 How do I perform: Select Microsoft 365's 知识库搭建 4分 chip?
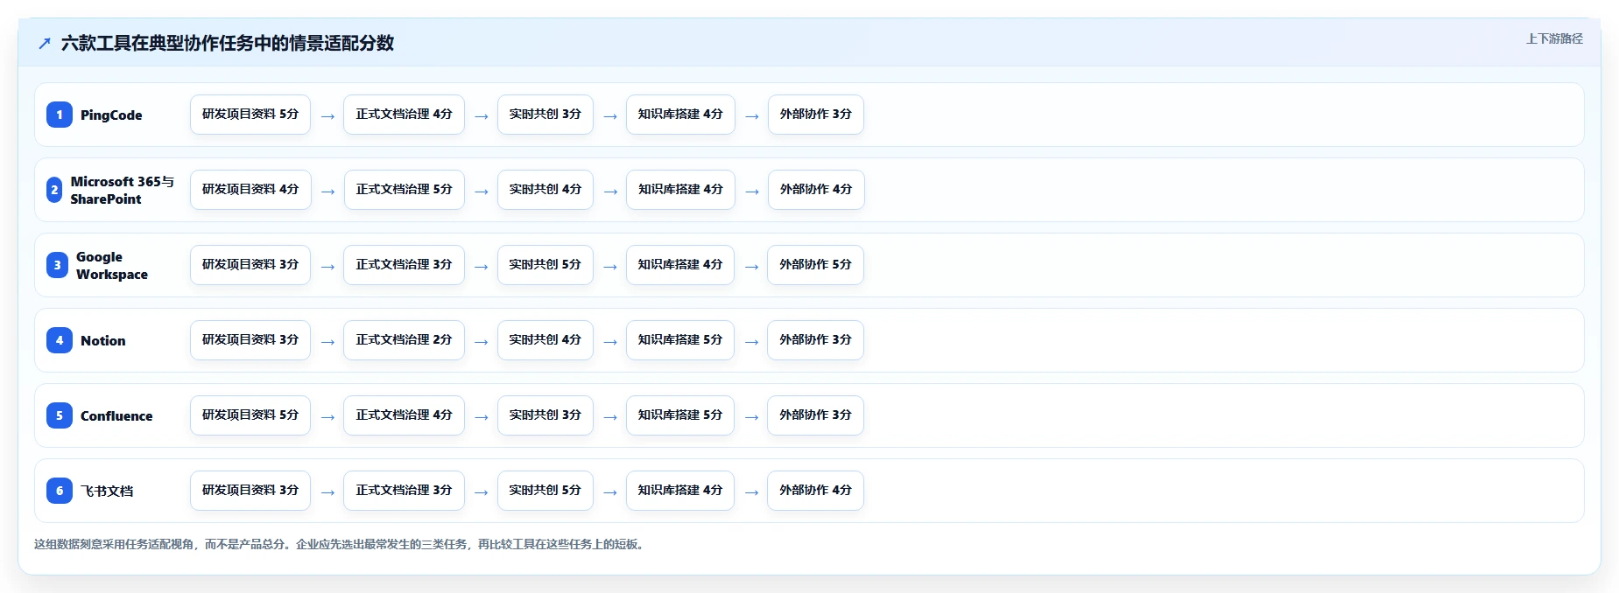coord(680,190)
